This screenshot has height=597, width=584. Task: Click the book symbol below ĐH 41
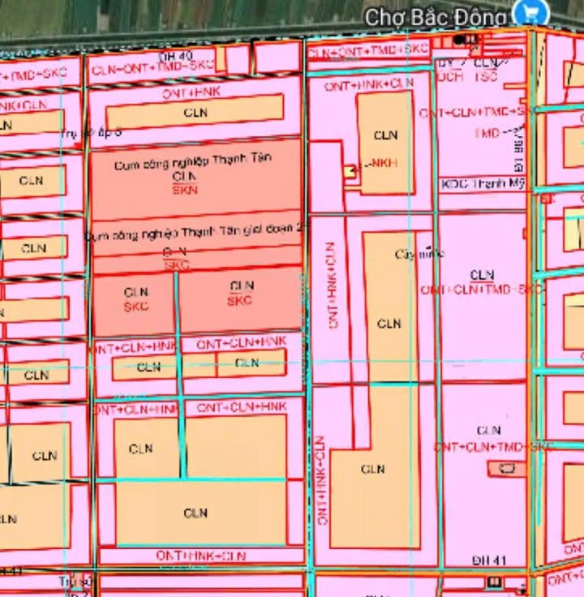(x=494, y=582)
